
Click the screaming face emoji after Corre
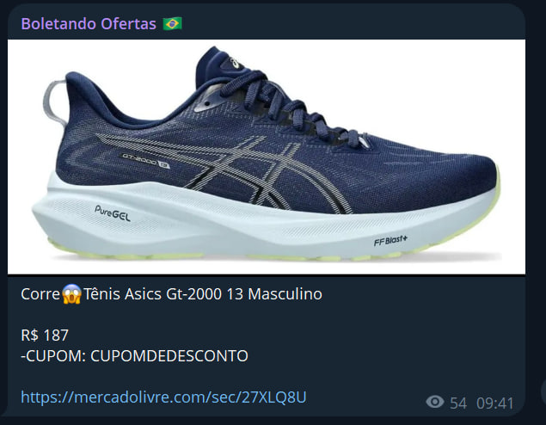(71, 294)
